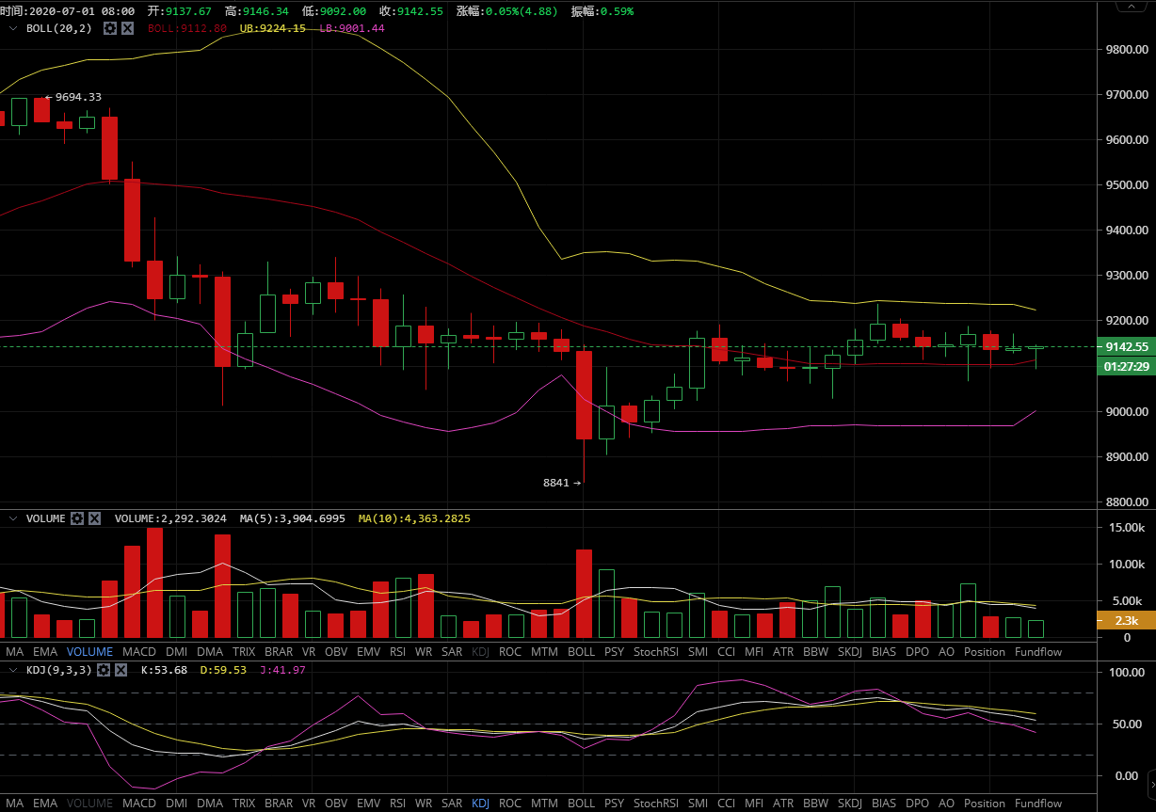Open VOLUME indicator settings gear
This screenshot has height=812, width=1156.
click(77, 518)
